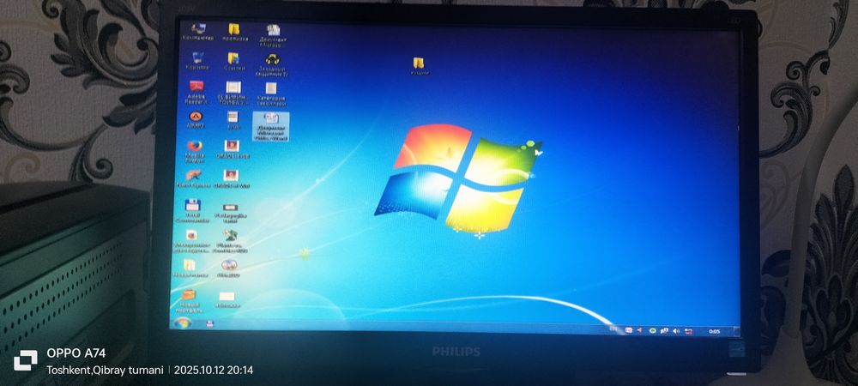Image resolution: width=858 pixels, height=386 pixels.
Task: Select the orange shortcut below Firefox
Action: 192,178
